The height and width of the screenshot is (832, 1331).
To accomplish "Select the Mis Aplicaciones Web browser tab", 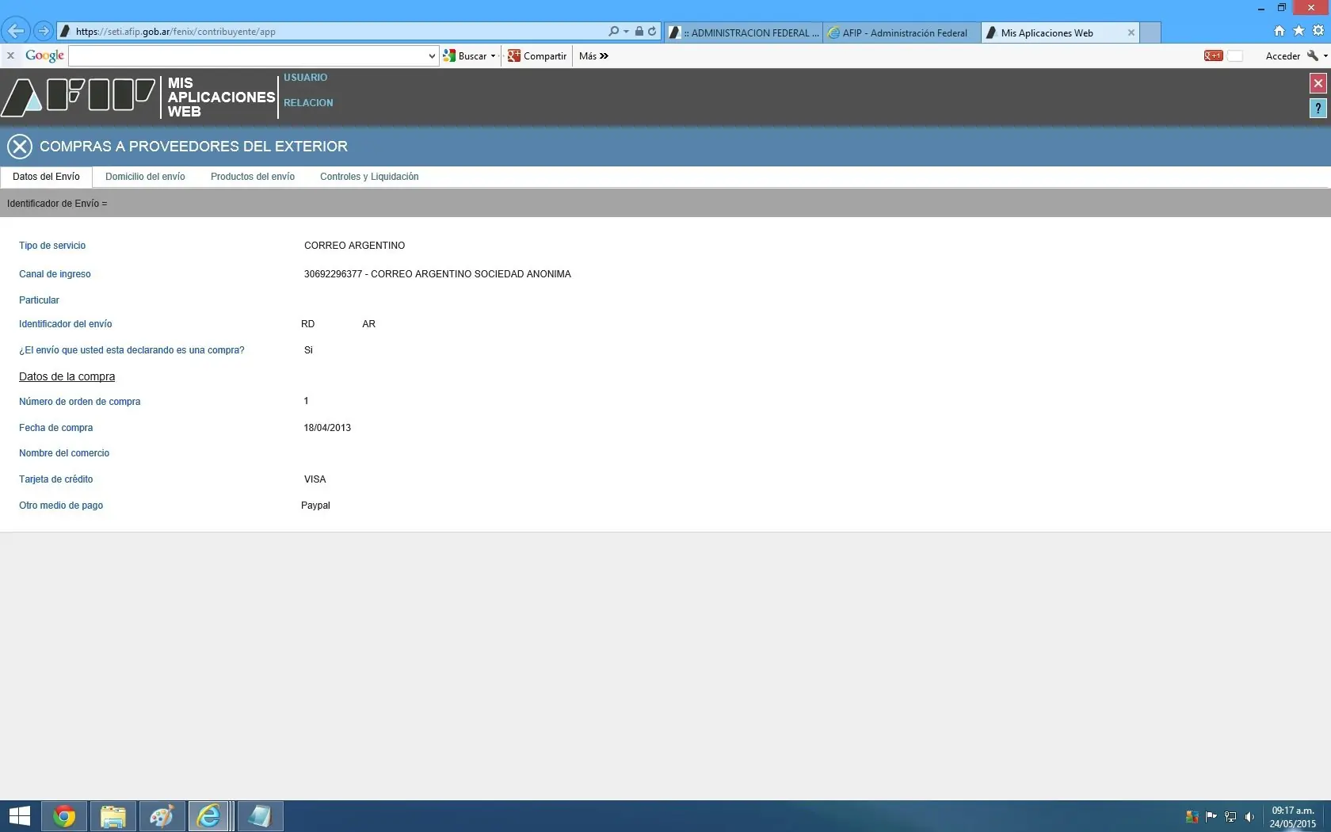I will pyautogui.click(x=1051, y=32).
